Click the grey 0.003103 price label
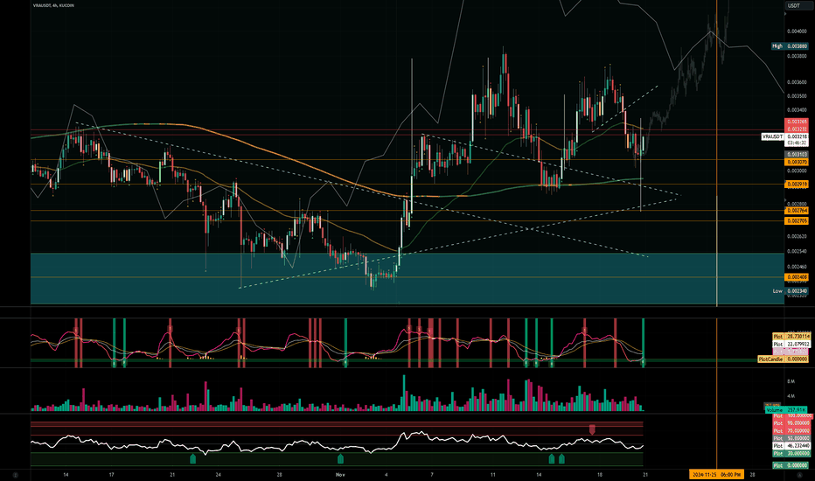This screenshot has height=481, width=815. [797, 155]
